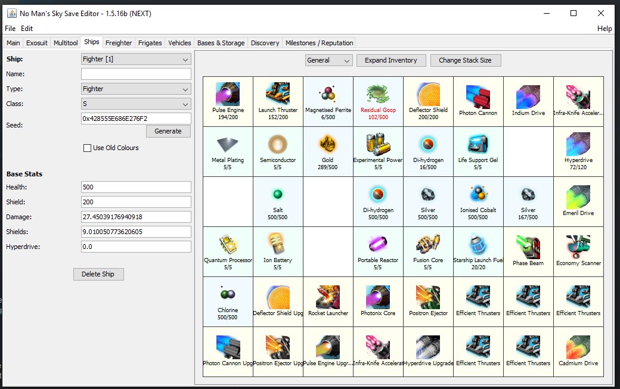This screenshot has width=620, height=389.
Task: Open the Ship selection dropdown
Action: [x=136, y=59]
